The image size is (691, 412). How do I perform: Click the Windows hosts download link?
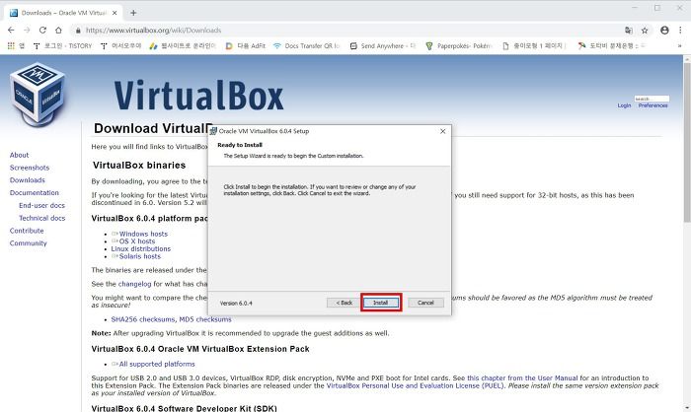click(x=143, y=234)
